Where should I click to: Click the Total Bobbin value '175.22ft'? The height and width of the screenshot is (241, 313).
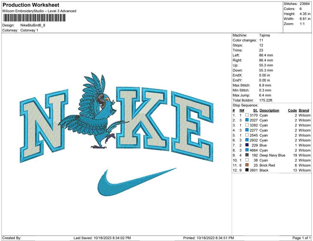pyautogui.click(x=266, y=100)
